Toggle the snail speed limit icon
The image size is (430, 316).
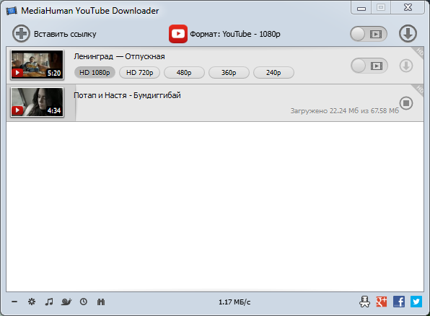(x=66, y=302)
